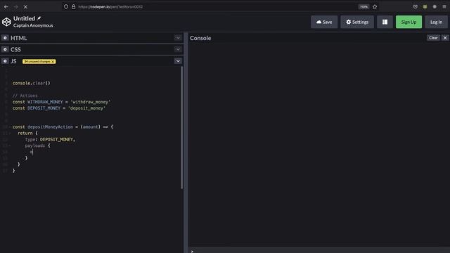The height and width of the screenshot is (253, 450).
Task: Sign Up for CodePen
Action: (409, 22)
